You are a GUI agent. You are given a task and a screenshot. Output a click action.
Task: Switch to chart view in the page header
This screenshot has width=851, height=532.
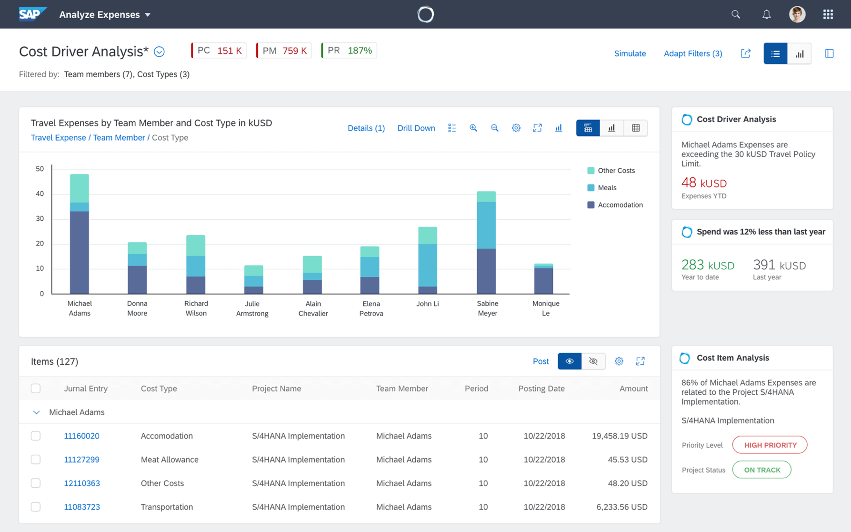pyautogui.click(x=800, y=53)
